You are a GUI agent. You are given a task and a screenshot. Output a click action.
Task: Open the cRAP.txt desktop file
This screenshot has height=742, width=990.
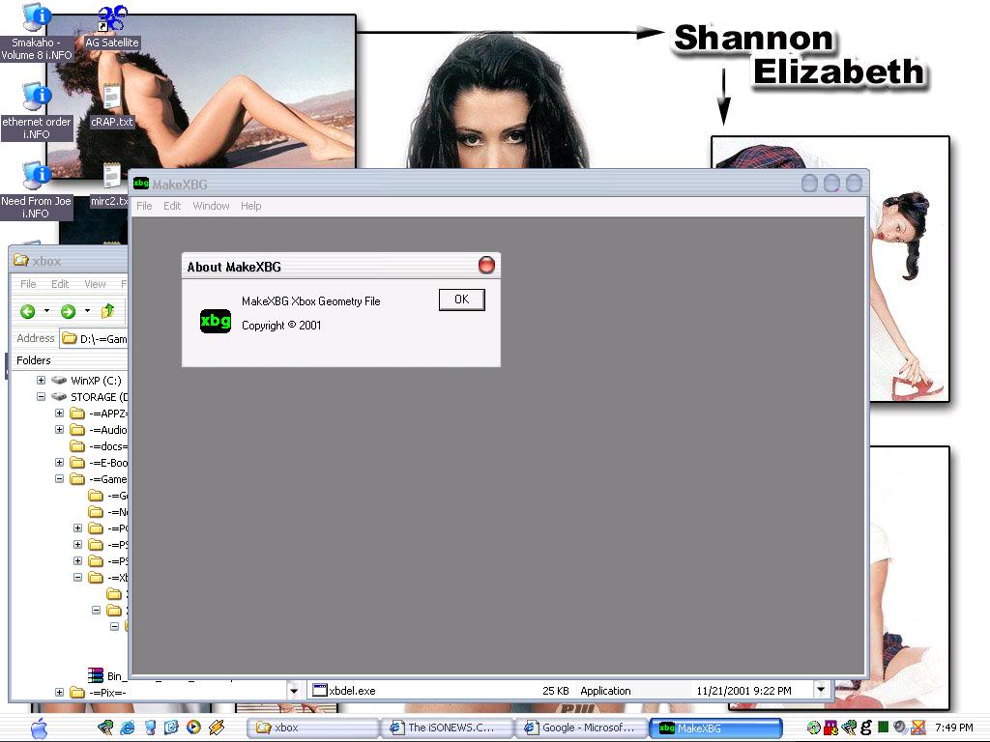[112, 106]
